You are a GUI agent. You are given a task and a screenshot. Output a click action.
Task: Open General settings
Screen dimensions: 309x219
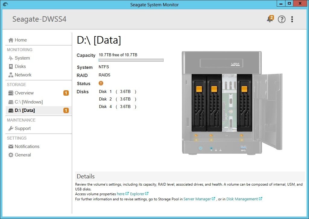(23, 155)
